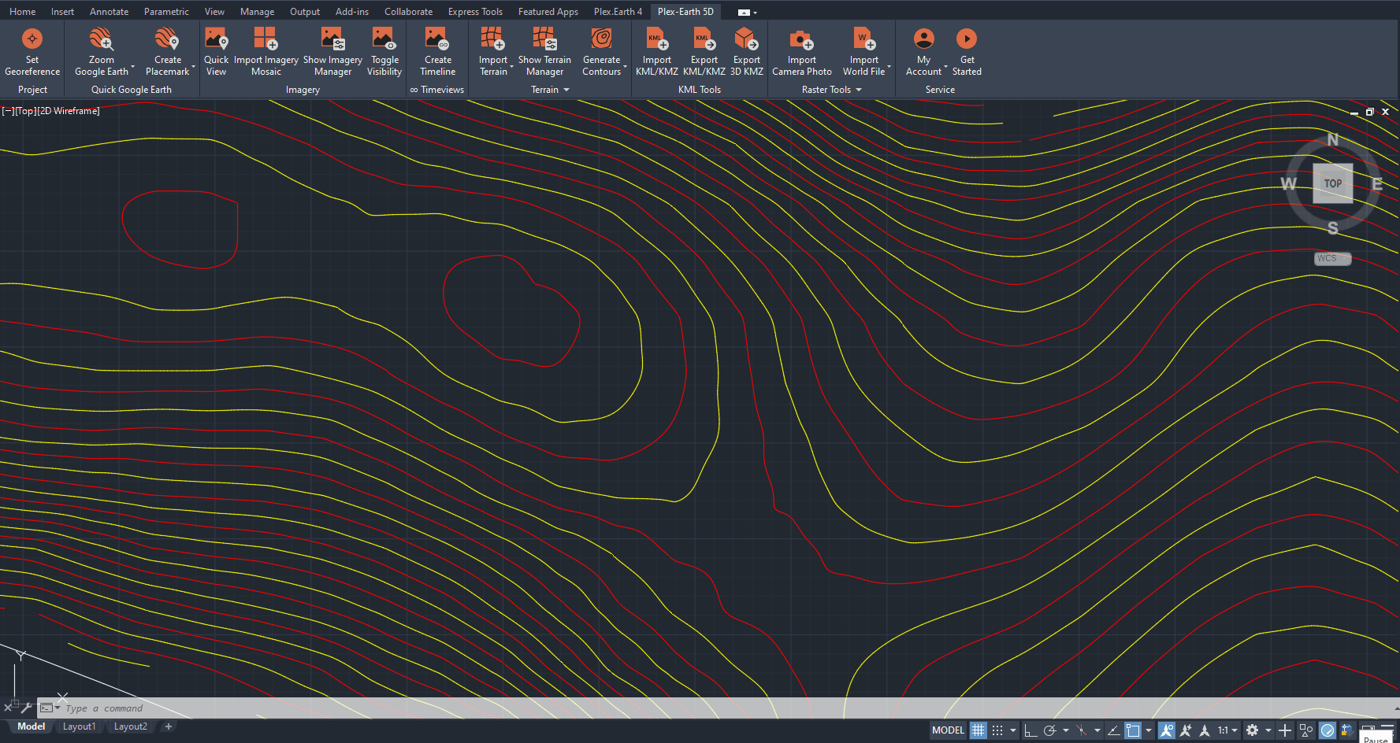1400x743 pixels.
Task: Click Create Timeline tool
Action: pyautogui.click(x=438, y=52)
